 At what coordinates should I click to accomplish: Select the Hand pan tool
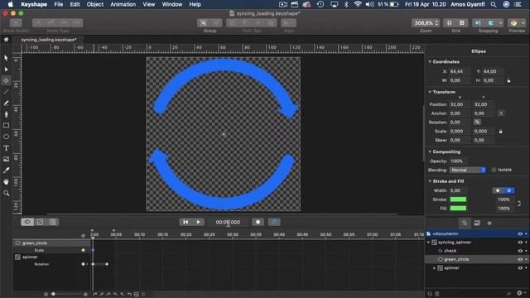point(6,182)
